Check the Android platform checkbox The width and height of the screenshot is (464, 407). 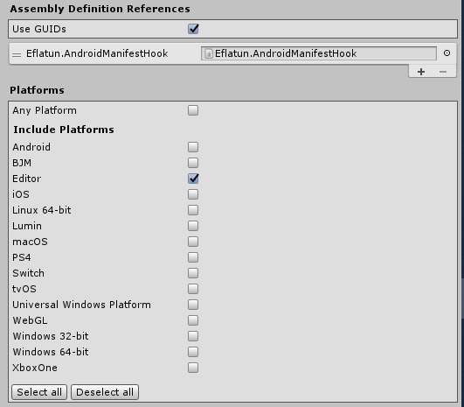pos(193,147)
